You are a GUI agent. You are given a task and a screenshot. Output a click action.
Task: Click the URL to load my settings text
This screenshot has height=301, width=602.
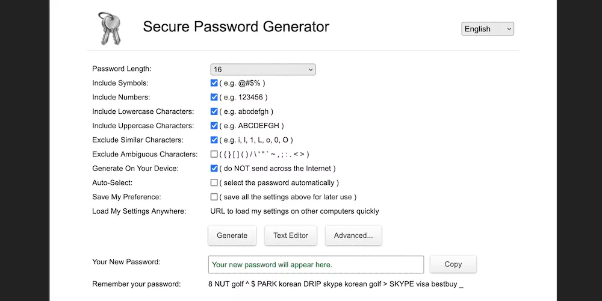pyautogui.click(x=294, y=211)
